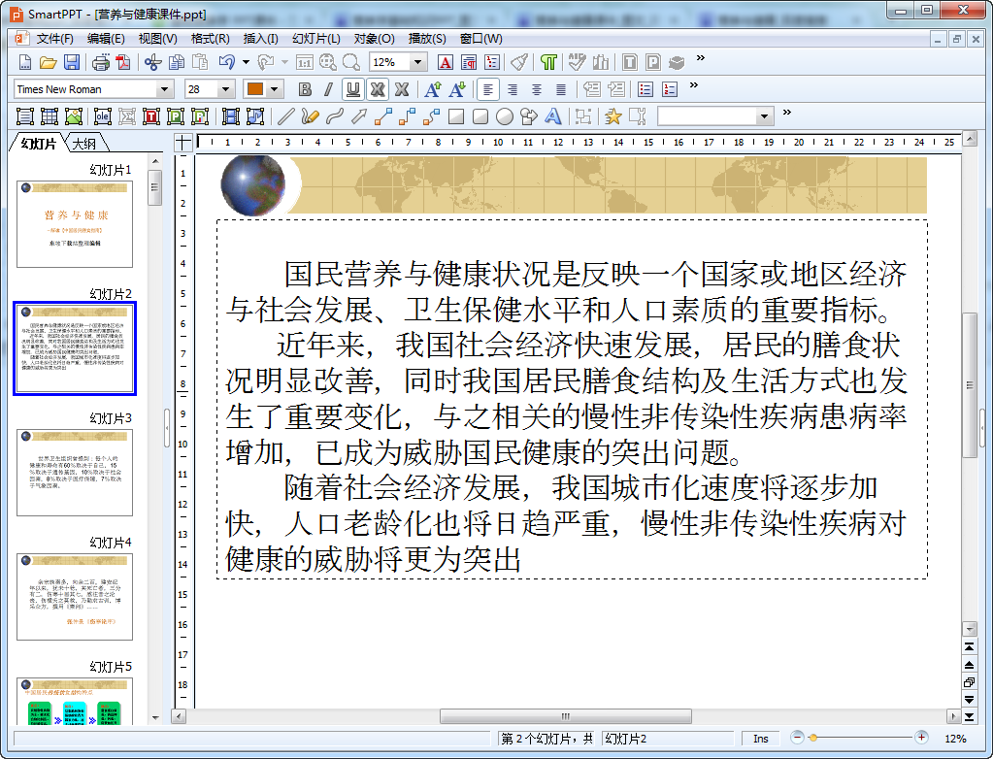Screen dimensions: 993x759
Task: Insert TextArt with the blue A icon
Action: [553, 116]
